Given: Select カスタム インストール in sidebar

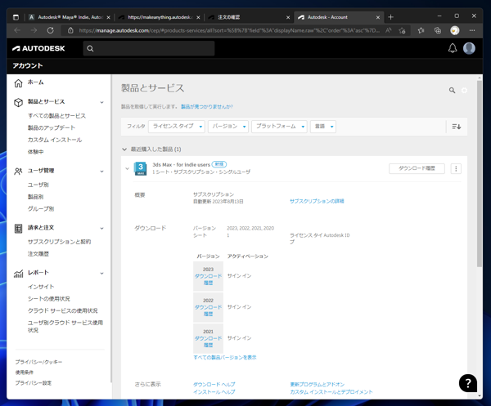Looking at the screenshot, I should [x=55, y=140].
